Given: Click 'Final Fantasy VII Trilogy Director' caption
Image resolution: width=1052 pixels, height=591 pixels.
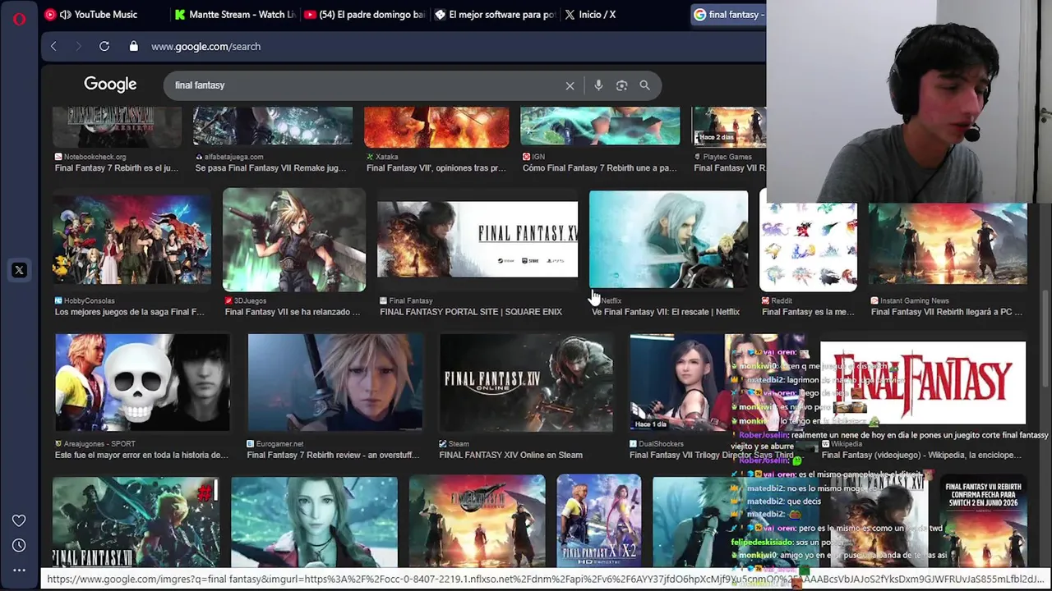Looking at the screenshot, I should click(712, 455).
